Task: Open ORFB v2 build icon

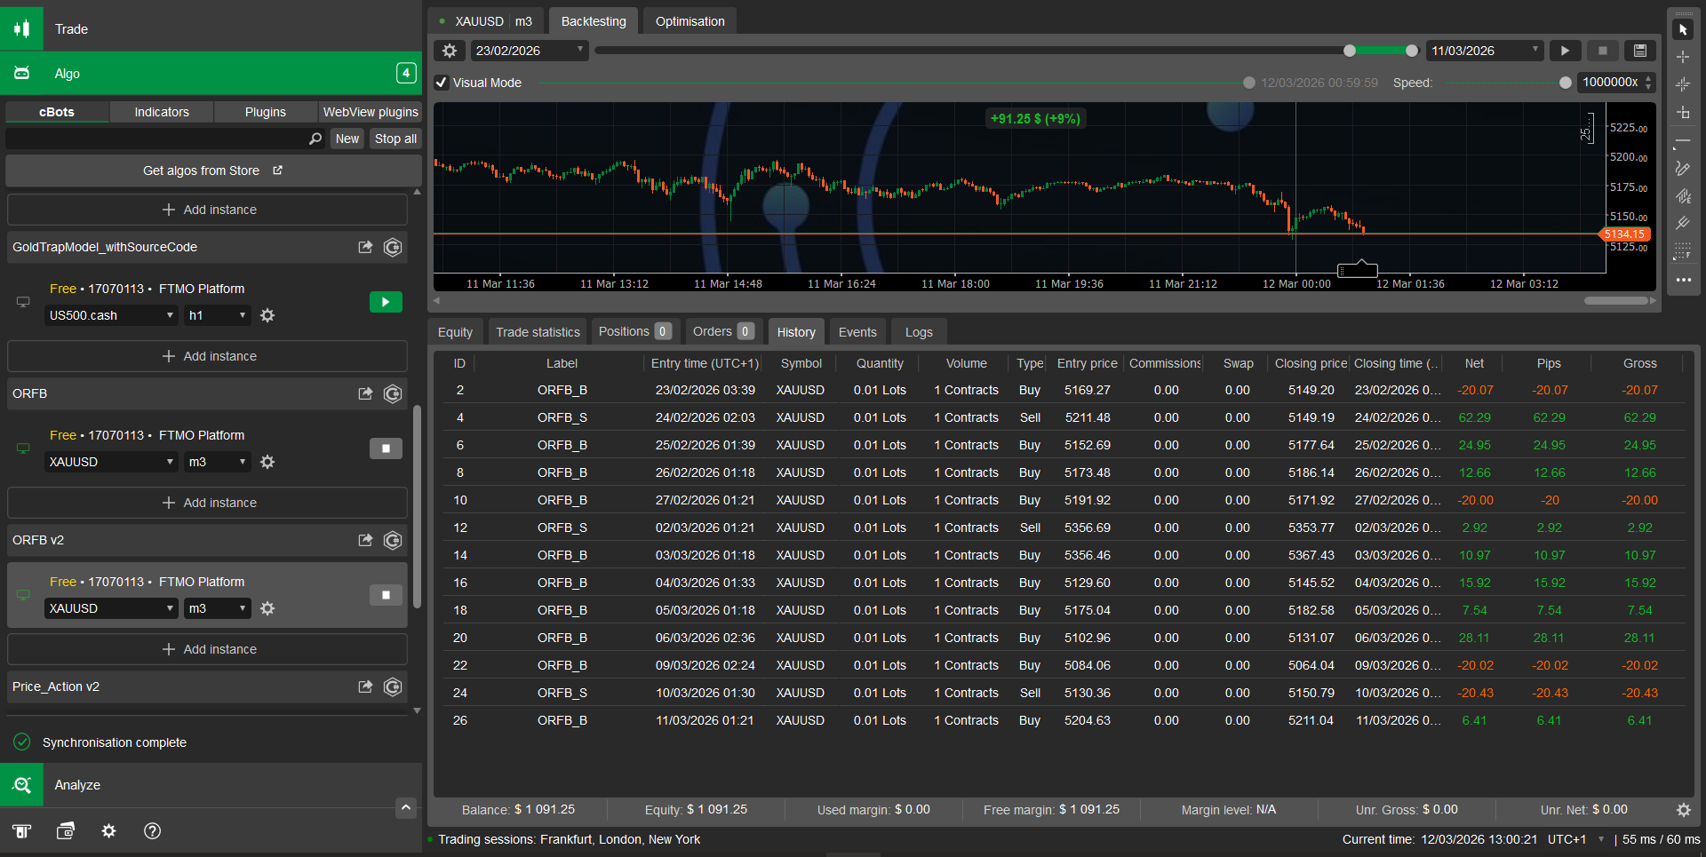Action: [393, 540]
